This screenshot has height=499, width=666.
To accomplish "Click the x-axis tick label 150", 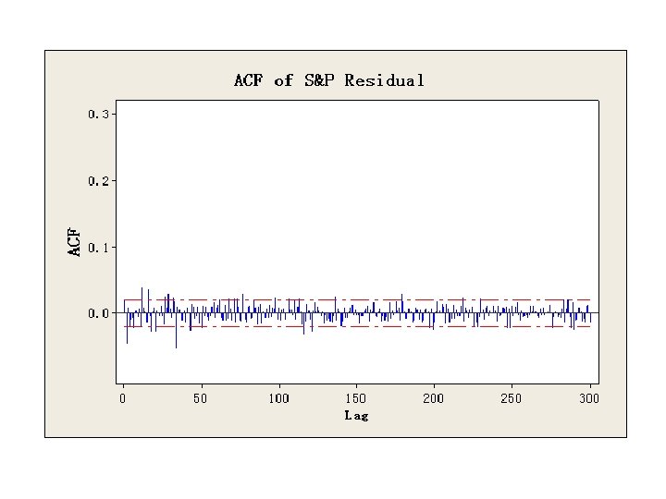I will point(356,398).
